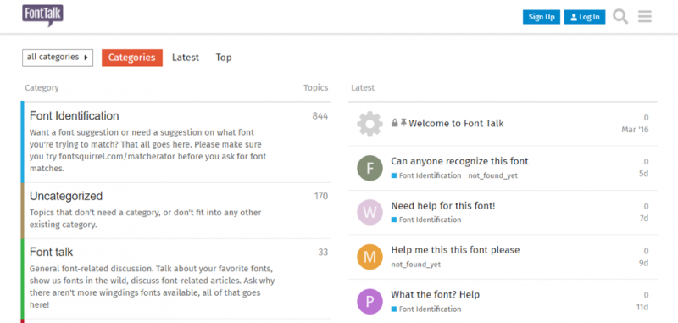678x323 pixels.
Task: Open the search magnifier icon
Action: 620,17
